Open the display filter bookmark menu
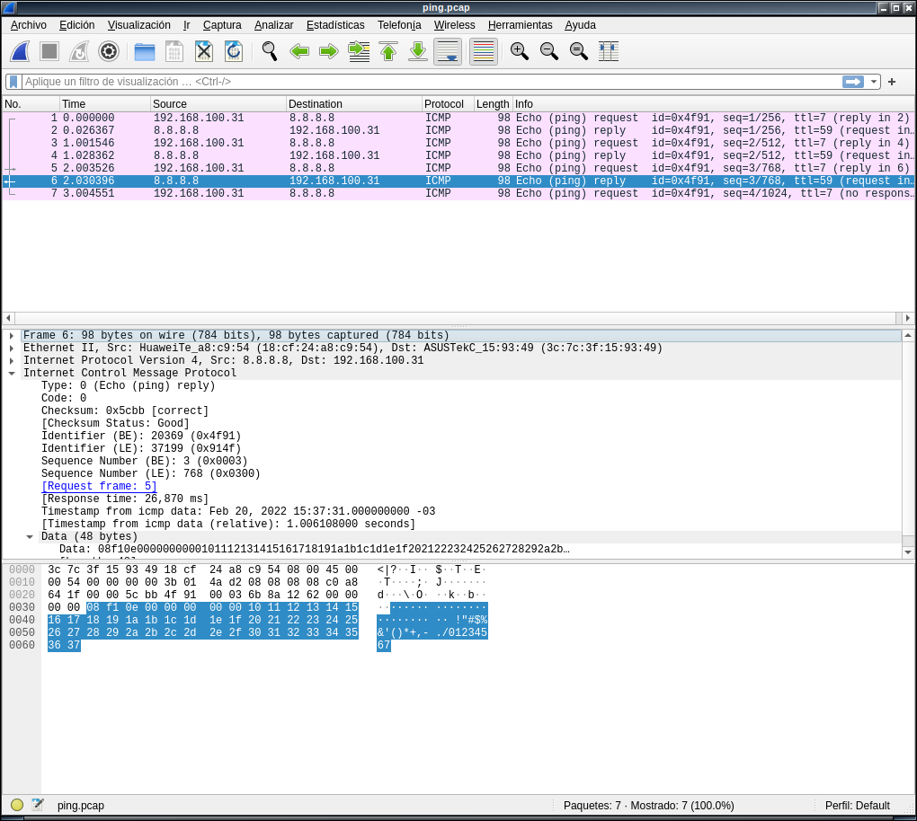 (13, 82)
